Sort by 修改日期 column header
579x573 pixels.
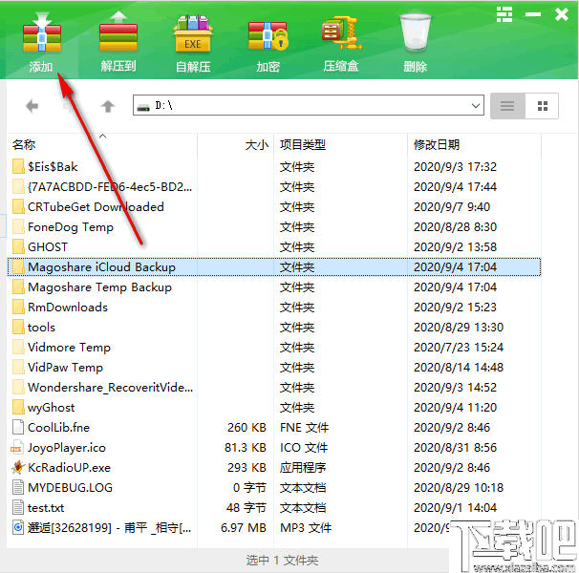pos(437,145)
